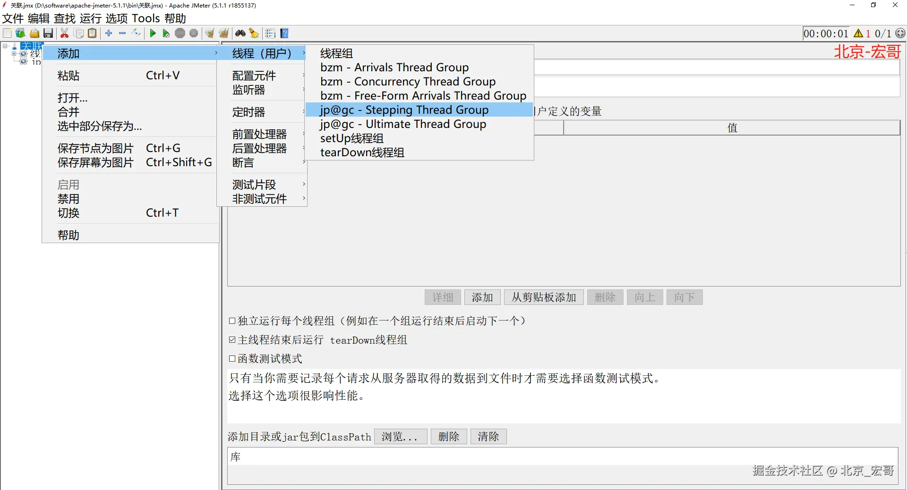This screenshot has width=907, height=490.
Task: Select jp@gc - Ultimate Thread Group
Action: 419,124
